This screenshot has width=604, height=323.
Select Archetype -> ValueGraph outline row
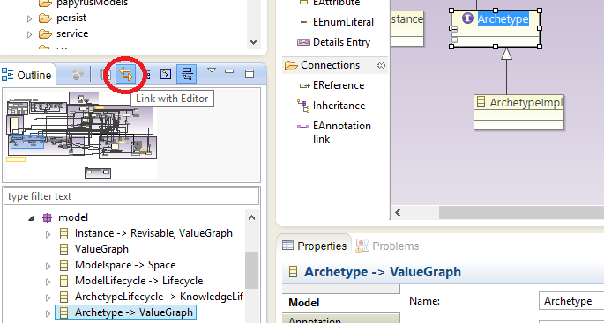coord(126,312)
